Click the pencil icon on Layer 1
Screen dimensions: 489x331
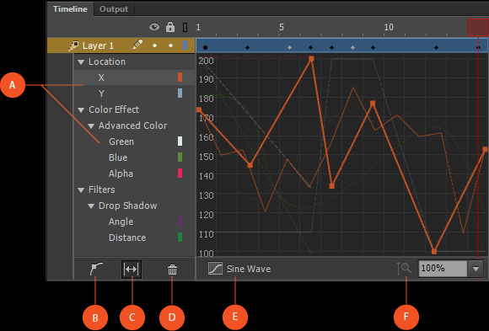[x=137, y=45]
